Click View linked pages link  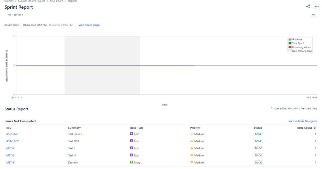[89, 25]
